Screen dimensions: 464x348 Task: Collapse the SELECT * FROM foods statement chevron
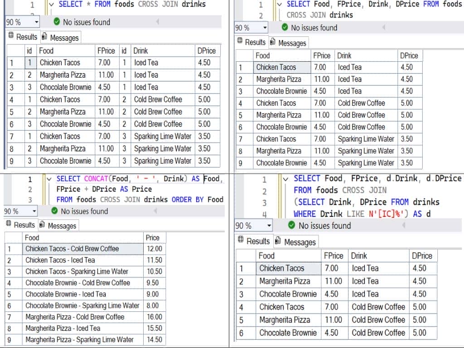[x=51, y=5]
